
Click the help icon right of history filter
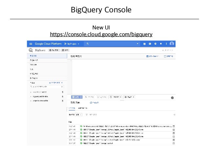174,115
